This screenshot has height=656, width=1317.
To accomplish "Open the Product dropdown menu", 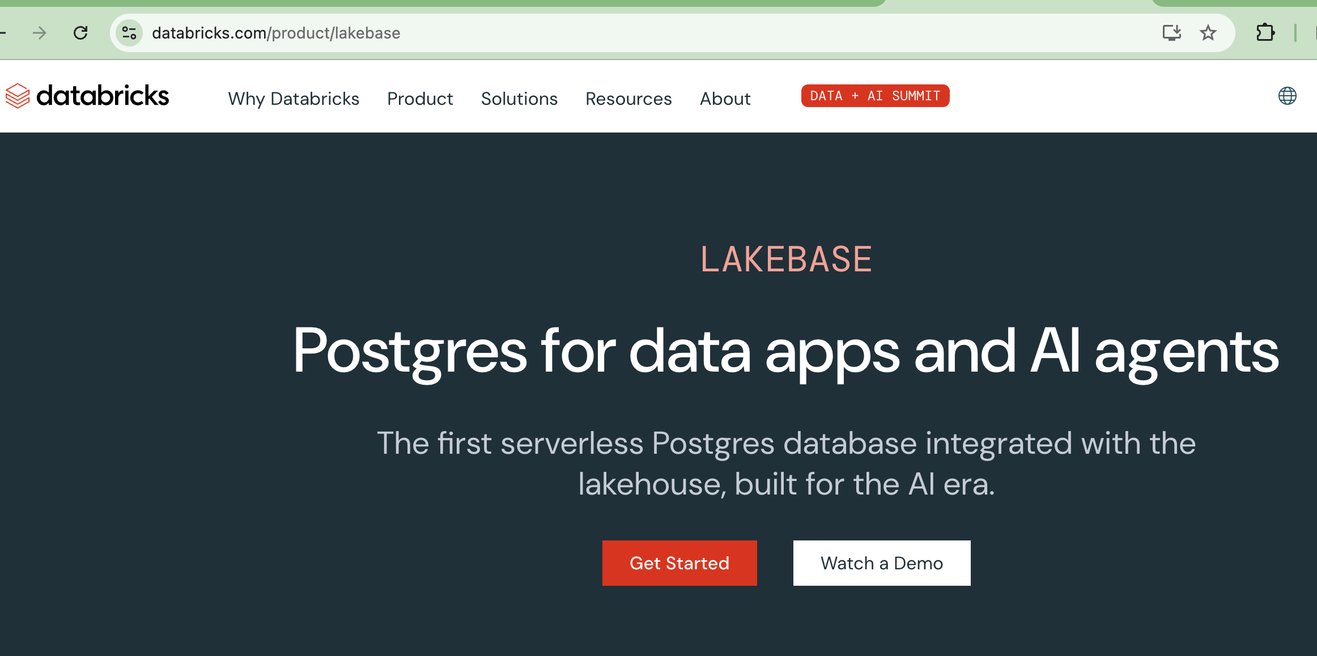I will coord(420,99).
